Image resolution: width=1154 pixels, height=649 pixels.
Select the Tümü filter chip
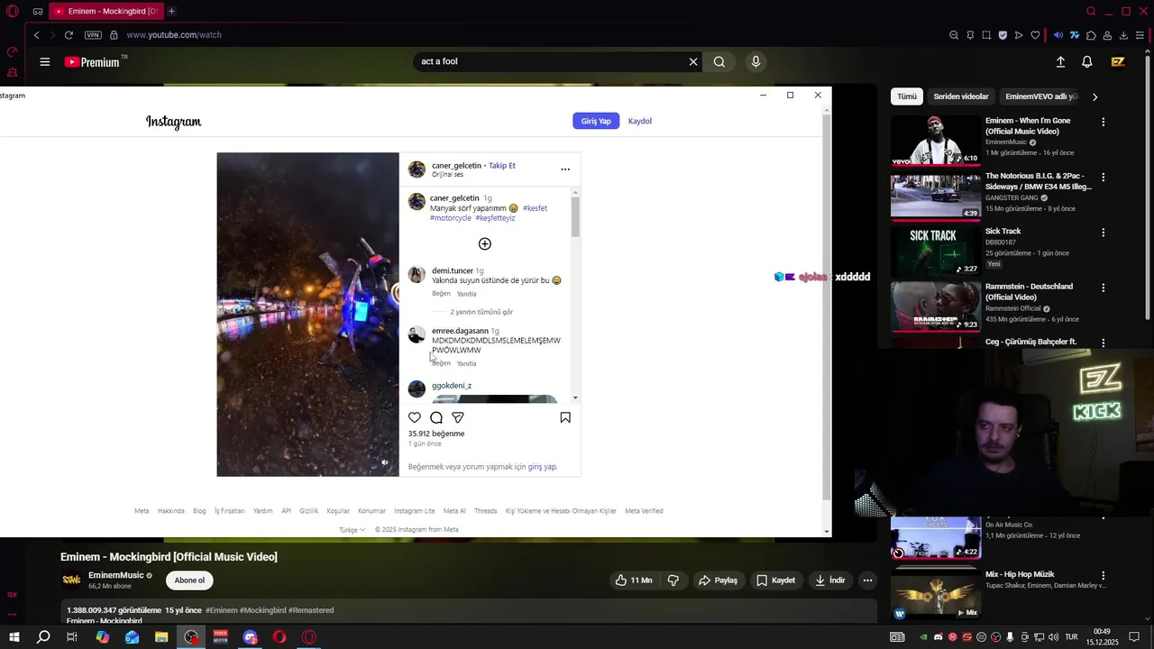[x=907, y=96]
